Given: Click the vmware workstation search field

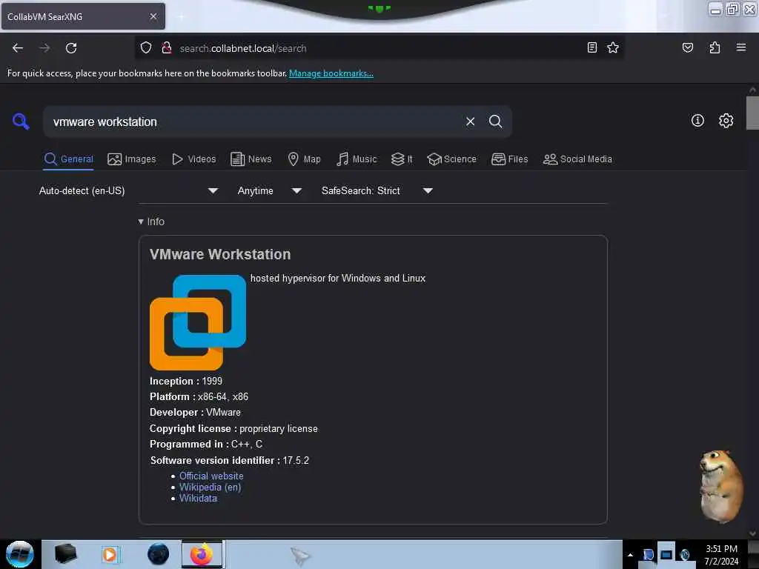Looking at the screenshot, I should pos(256,122).
